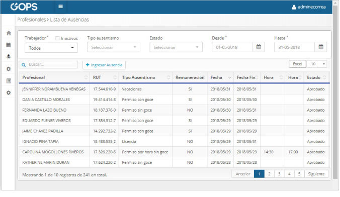Go to pagination page 5
Viewport: 340px width, 197px height.
[299, 174]
